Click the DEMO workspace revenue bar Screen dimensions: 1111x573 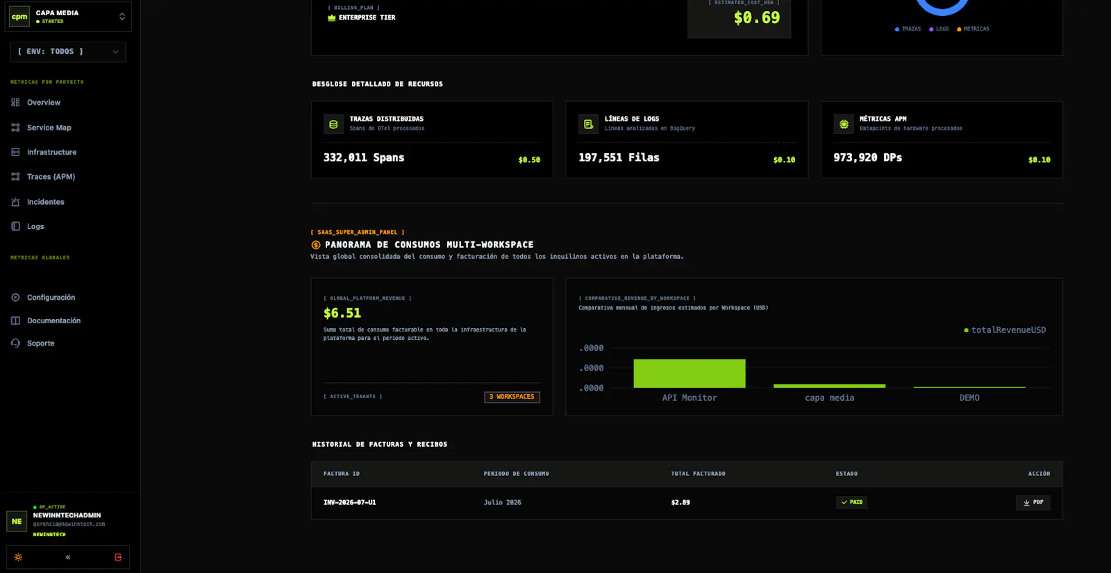coord(969,387)
